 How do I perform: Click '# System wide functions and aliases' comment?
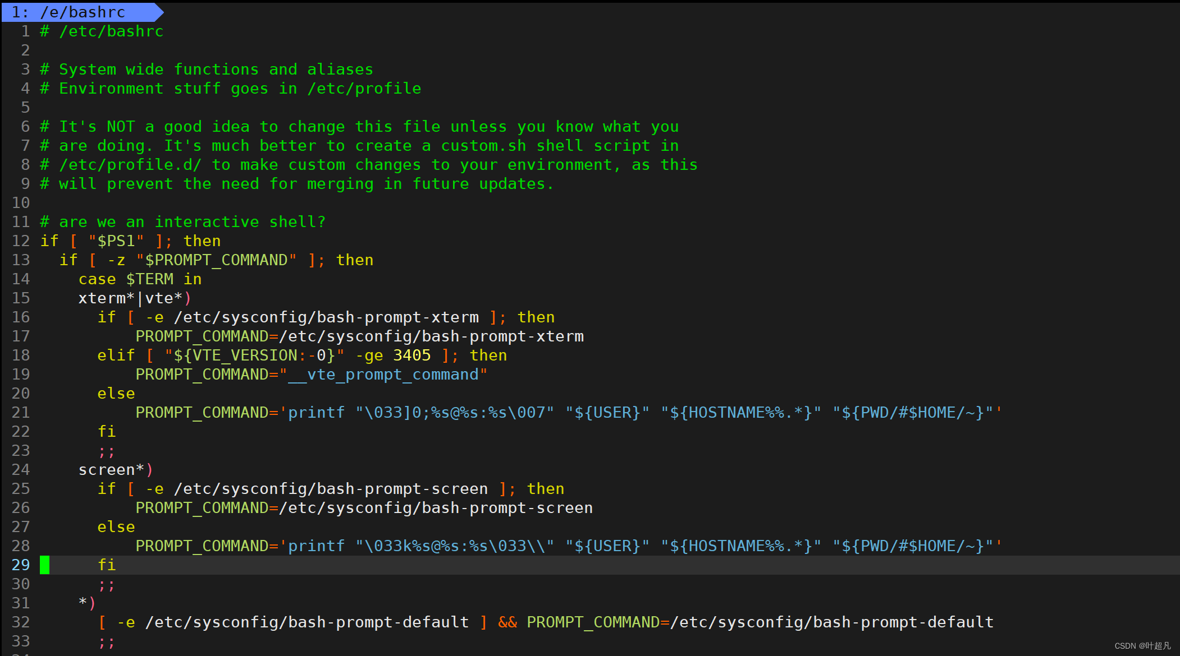point(207,70)
